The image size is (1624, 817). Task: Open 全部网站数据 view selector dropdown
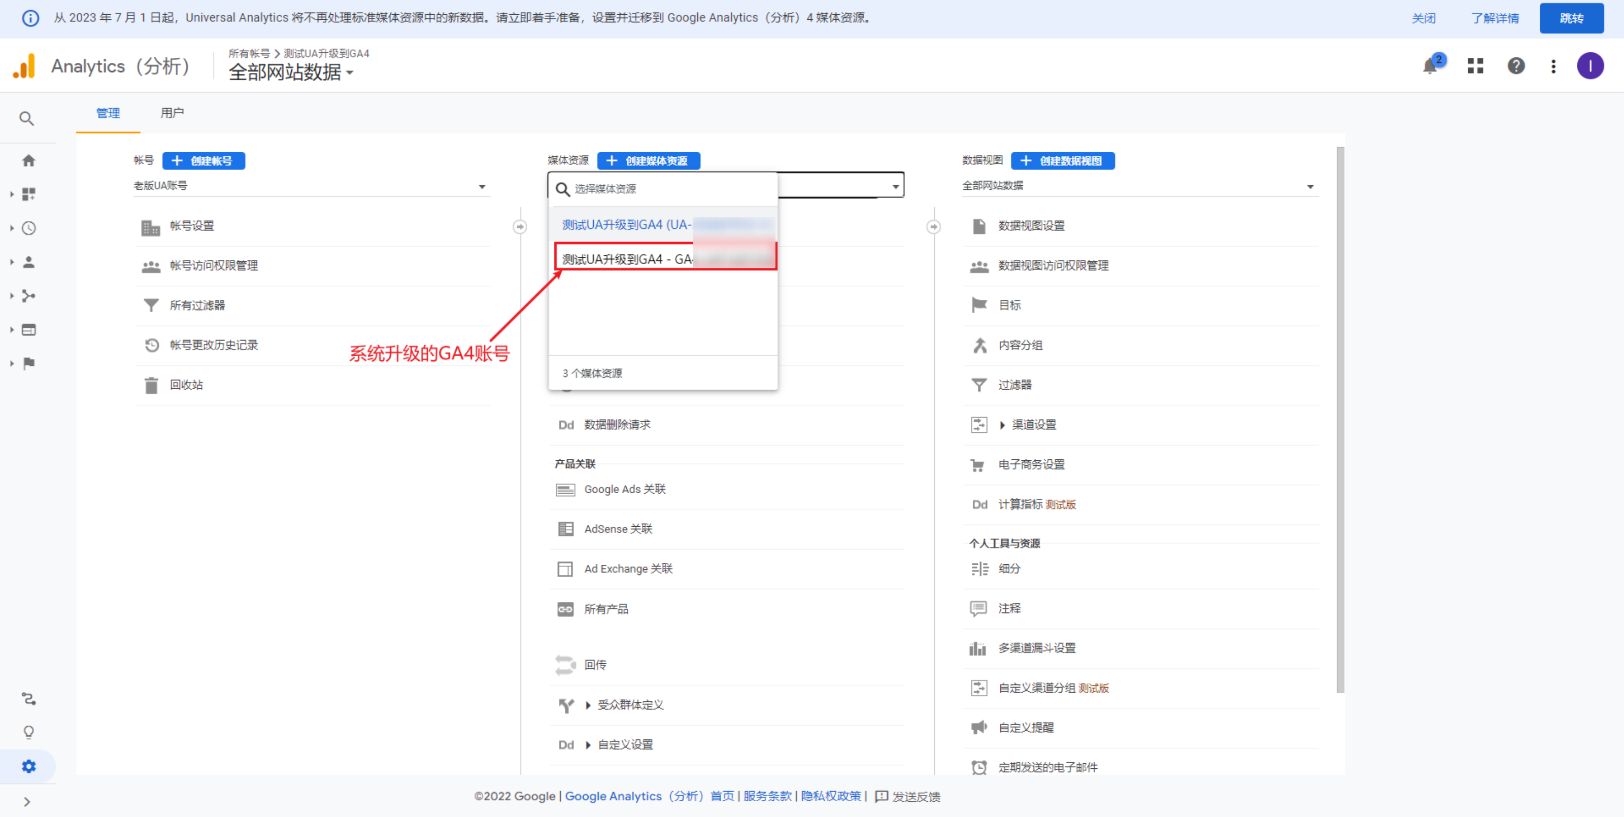(291, 73)
